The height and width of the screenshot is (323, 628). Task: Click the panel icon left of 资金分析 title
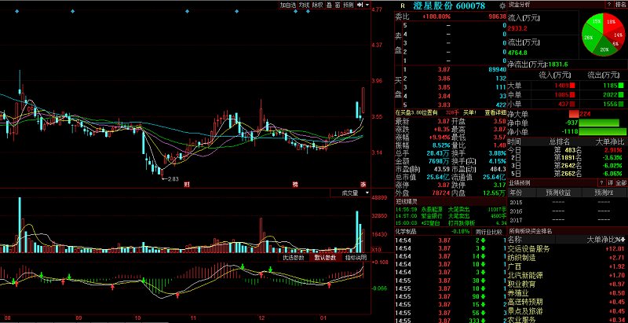point(513,5)
